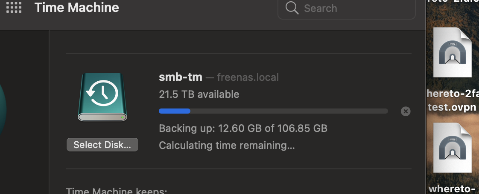This screenshot has width=479, height=194.
Task: Focus the Search input field
Action: coord(346,8)
